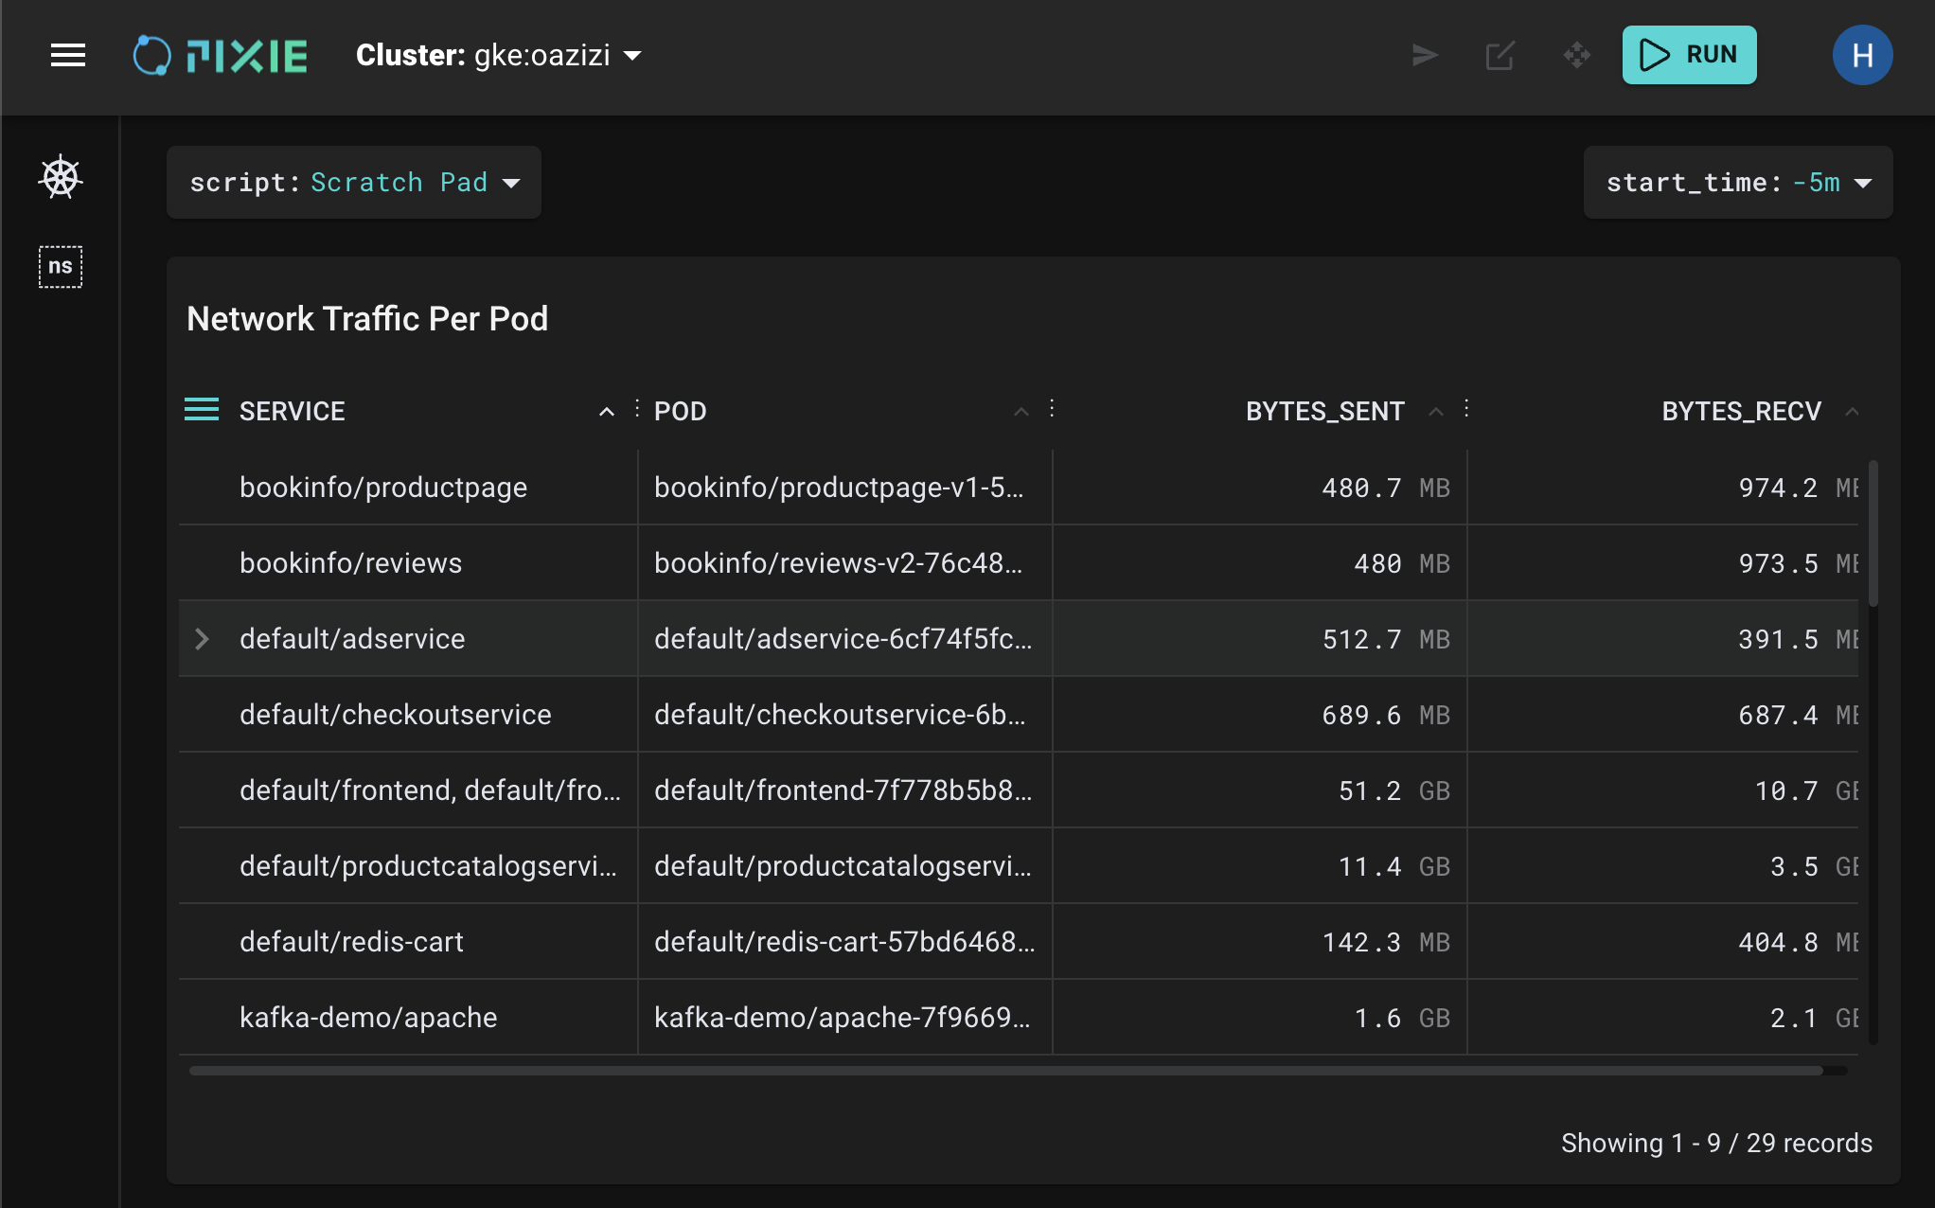Sort by BYTES_RECV column header
1935x1208 pixels.
[x=1741, y=411]
